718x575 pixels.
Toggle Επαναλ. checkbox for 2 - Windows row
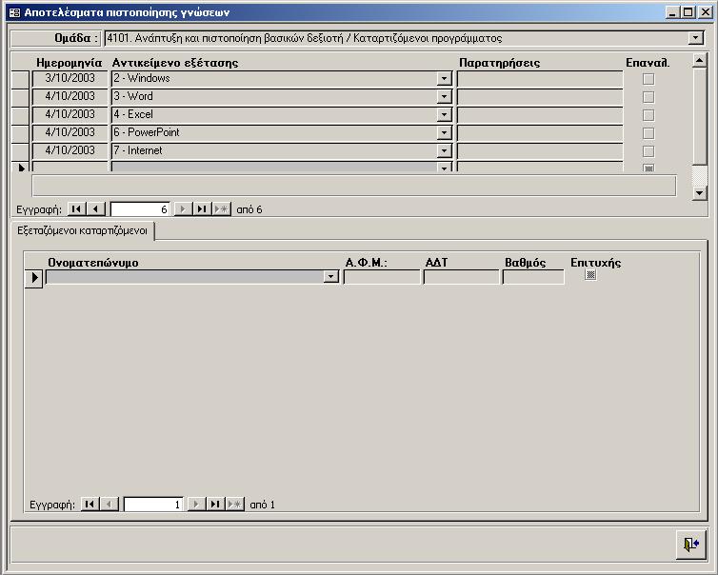(x=648, y=79)
